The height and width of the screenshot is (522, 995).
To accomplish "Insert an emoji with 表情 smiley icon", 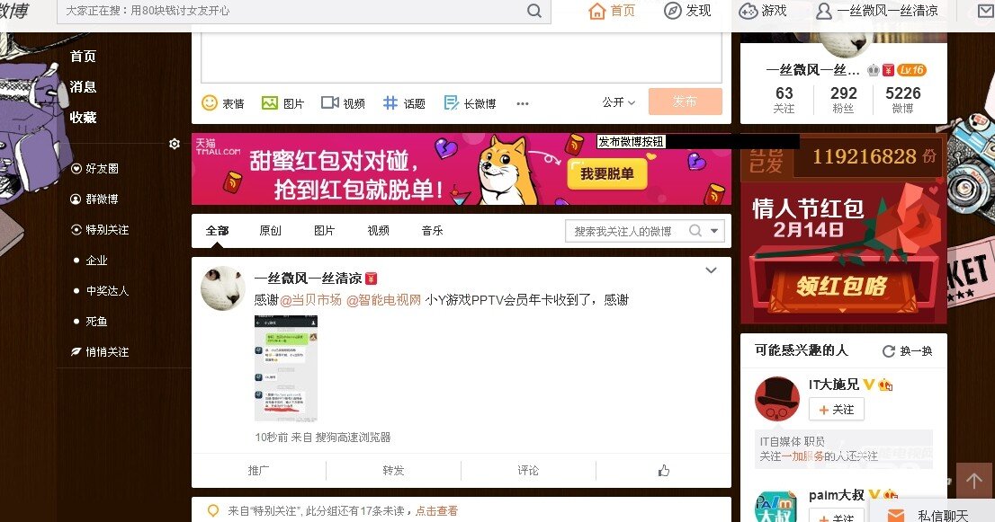I will 210,102.
